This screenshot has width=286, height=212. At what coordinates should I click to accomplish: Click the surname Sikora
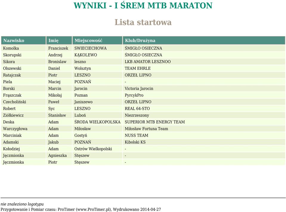tap(9, 62)
